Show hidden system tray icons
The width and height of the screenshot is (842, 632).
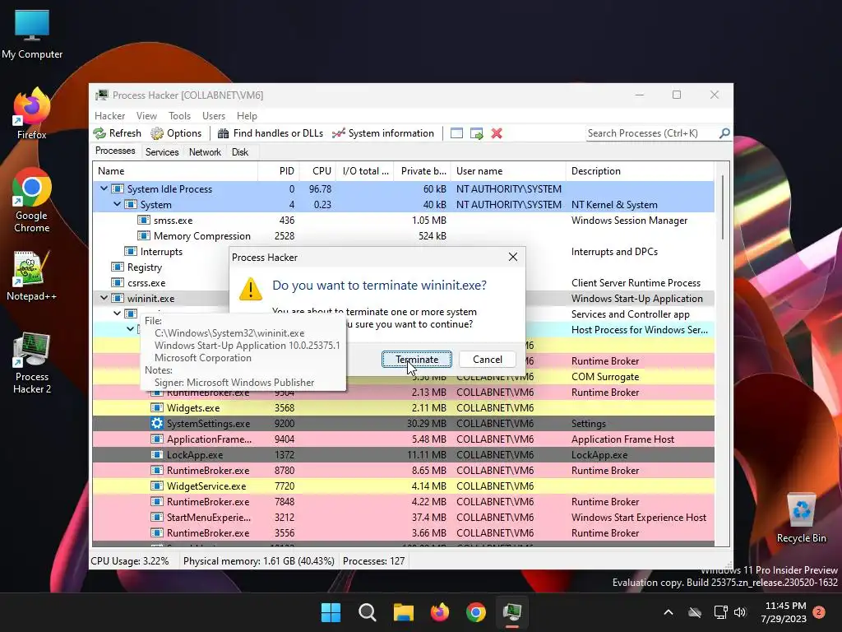click(669, 612)
